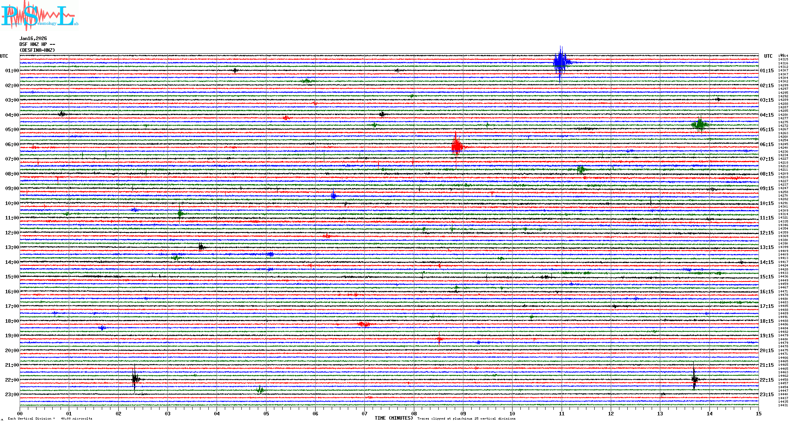This screenshot has height=424, width=790.
Task: Click the left UTC axis label
Action: pyautogui.click(x=4, y=56)
